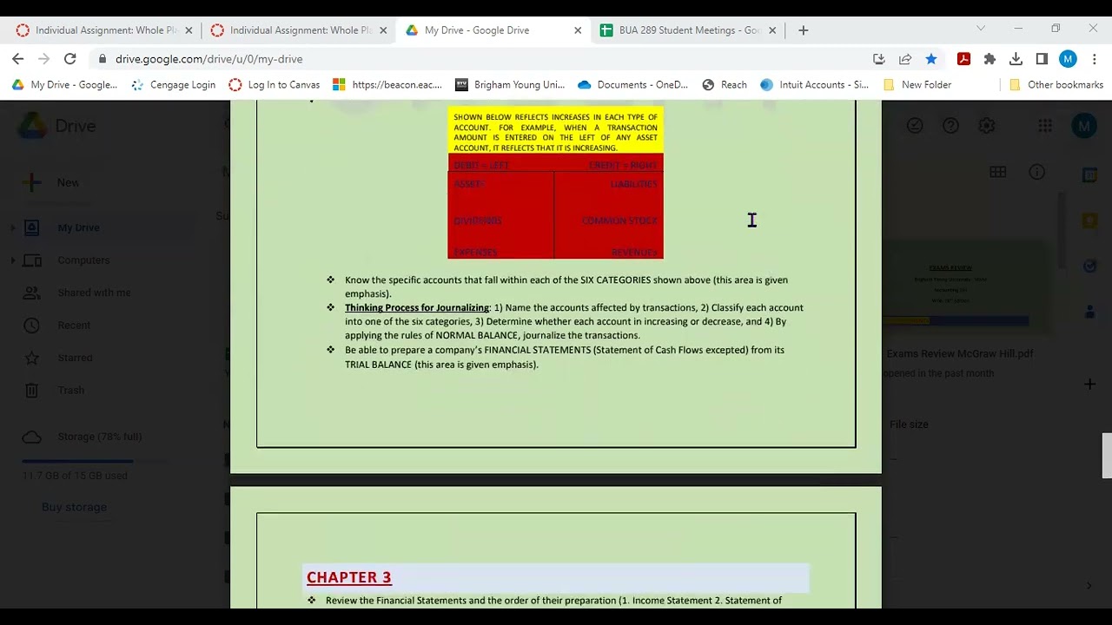1112x625 pixels.
Task: Open the New Folder bookmarks folder
Action: click(917, 85)
